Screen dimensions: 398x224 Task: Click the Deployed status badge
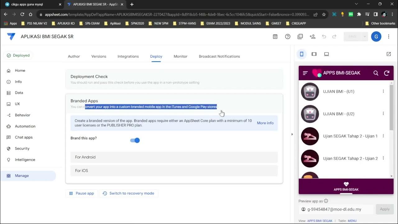point(18,55)
